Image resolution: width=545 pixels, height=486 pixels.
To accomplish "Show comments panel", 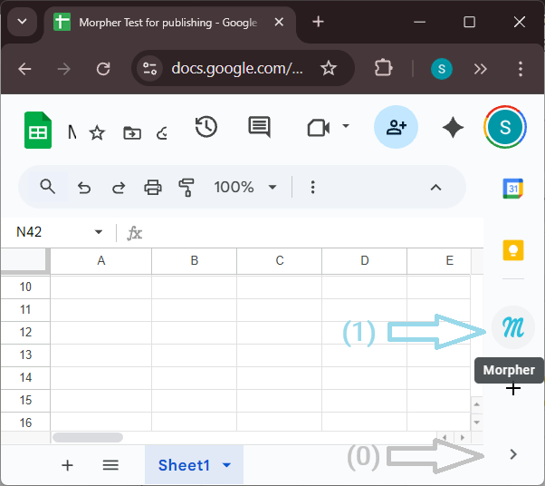I will click(x=259, y=128).
